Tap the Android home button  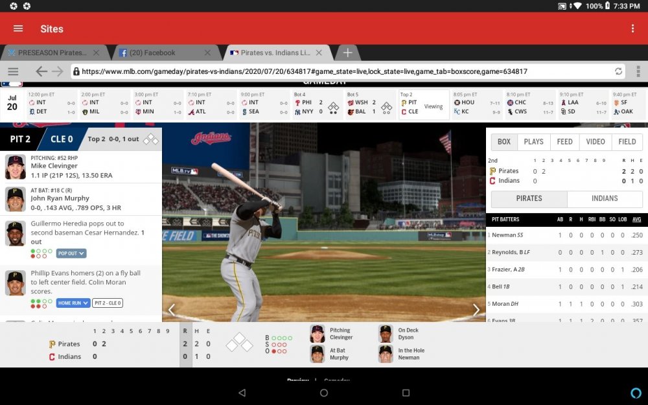[324, 393]
